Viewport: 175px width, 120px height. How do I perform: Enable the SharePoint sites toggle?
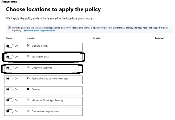[10, 57]
